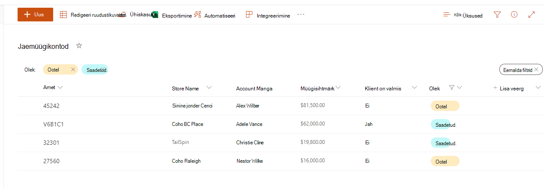This screenshot has width=544, height=188.
Task: Click the Olek column filter funnel icon
Action: (451, 87)
